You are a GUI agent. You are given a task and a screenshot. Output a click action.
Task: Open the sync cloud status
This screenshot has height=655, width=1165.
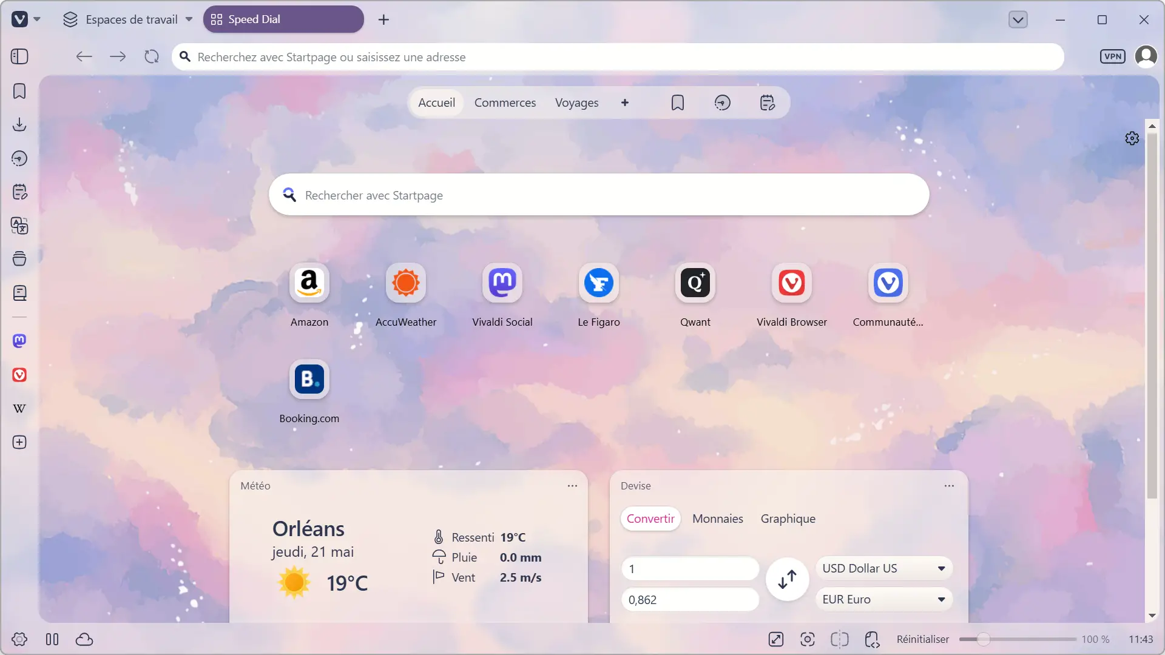[x=84, y=639]
